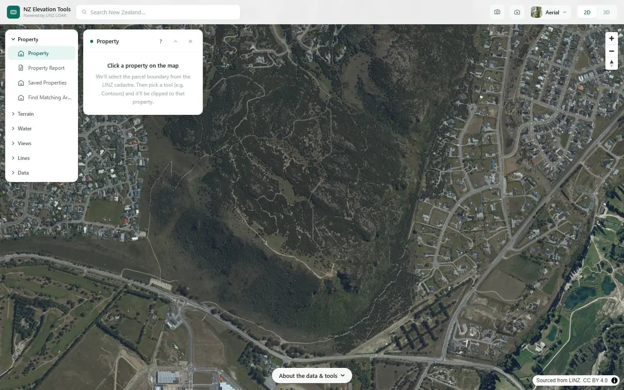Switch the map to 2D mode
The width and height of the screenshot is (624, 390).
587,12
